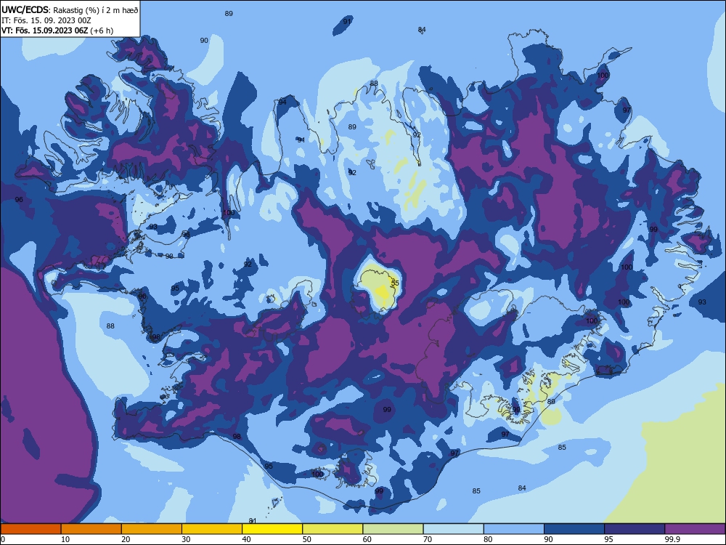Click the legend scale label 30

[186, 539]
